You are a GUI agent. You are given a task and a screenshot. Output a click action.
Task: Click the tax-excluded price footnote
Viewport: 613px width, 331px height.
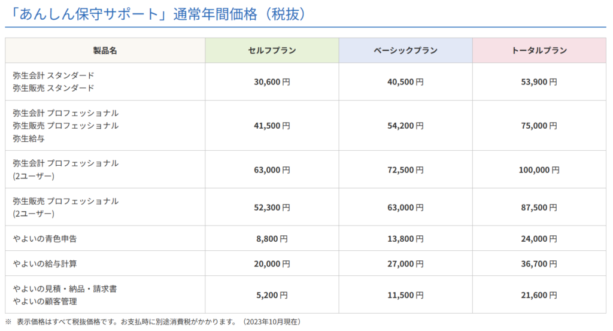click(153, 321)
